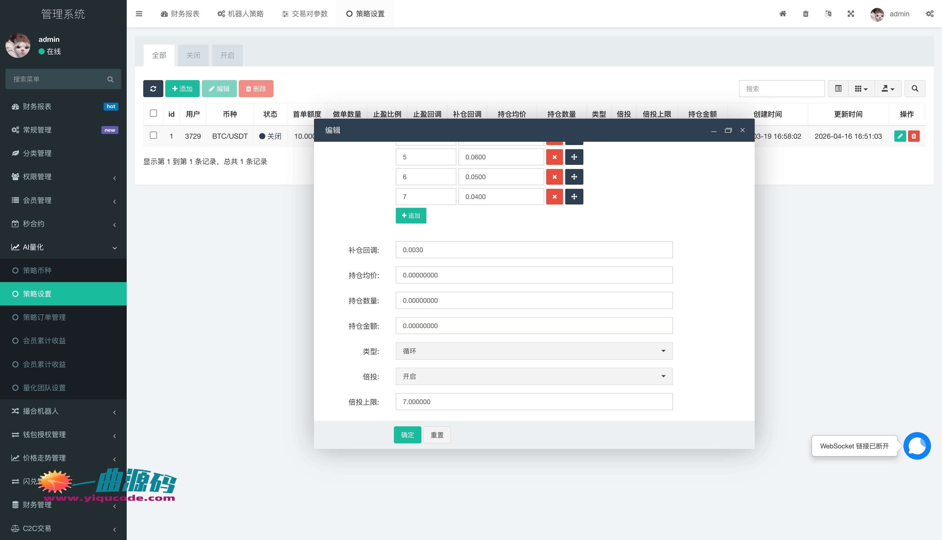This screenshot has width=942, height=540.
Task: Check the row checkbox for id 1
Action: pyautogui.click(x=153, y=135)
